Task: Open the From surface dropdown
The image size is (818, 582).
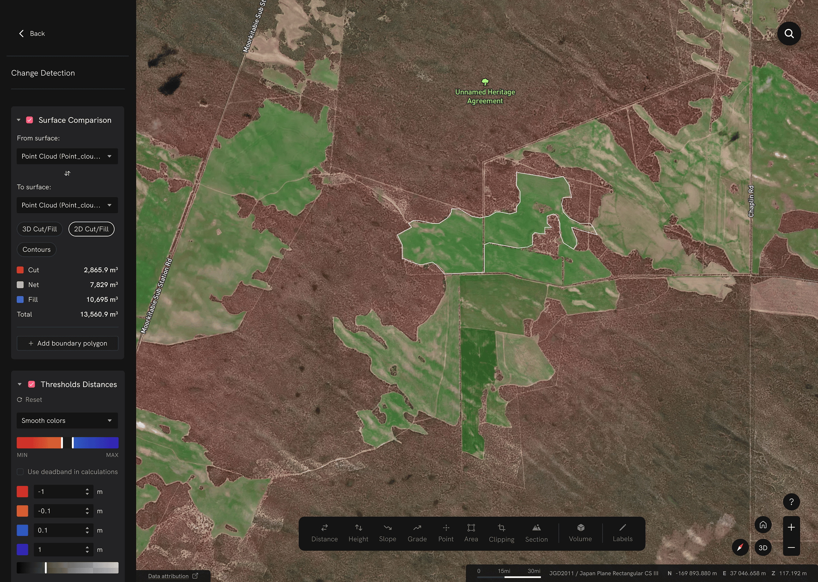Action: [67, 156]
